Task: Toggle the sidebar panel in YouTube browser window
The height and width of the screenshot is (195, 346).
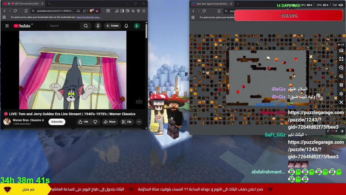Action: [x=122, y=11]
